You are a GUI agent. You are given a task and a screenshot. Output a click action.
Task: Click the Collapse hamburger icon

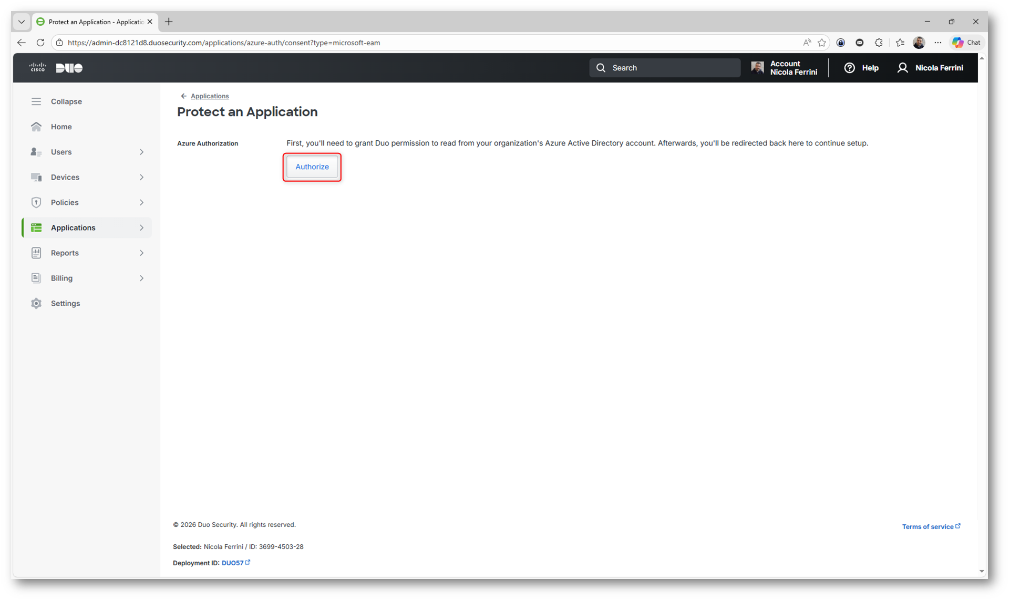36,101
